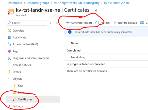Click the Secrets lock icon
The image size is (148, 110).
14,92
